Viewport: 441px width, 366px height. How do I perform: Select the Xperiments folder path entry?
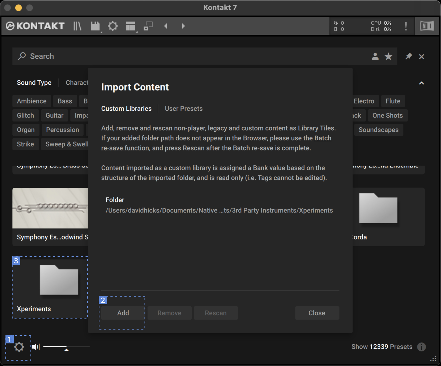point(219,210)
